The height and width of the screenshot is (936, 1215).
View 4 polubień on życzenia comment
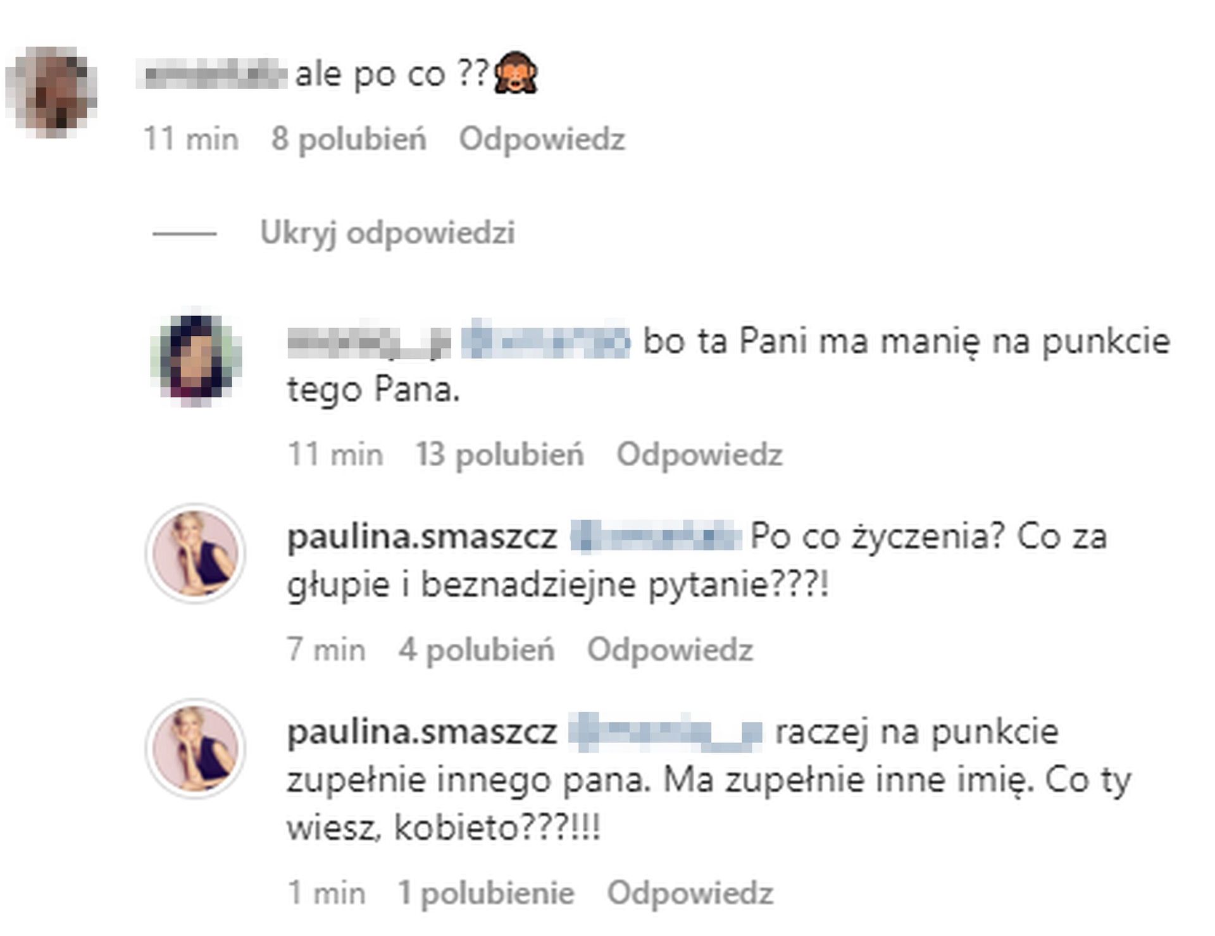click(x=477, y=650)
